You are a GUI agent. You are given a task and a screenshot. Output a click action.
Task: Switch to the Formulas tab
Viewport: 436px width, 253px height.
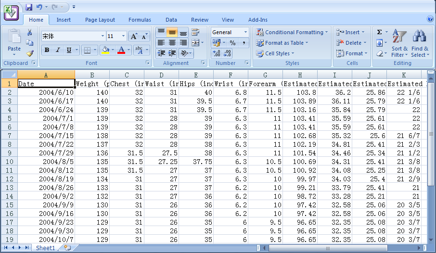(140, 20)
